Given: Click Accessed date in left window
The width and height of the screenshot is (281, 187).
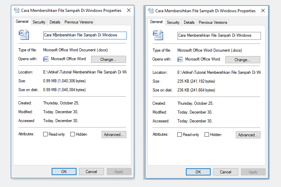Looking at the screenshot, I should click(x=60, y=121).
